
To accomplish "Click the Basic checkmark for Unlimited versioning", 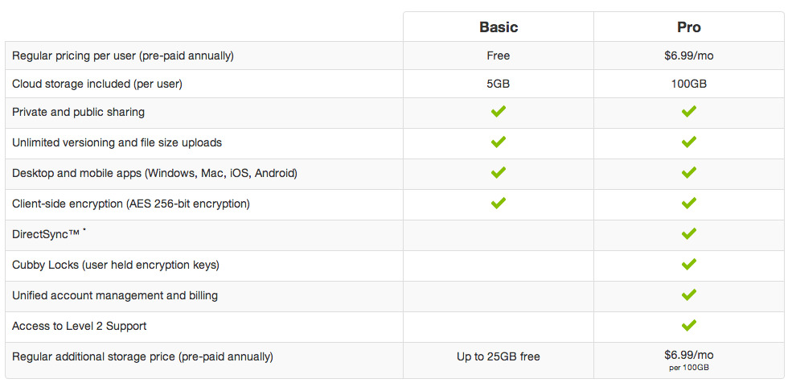I will coord(499,142).
